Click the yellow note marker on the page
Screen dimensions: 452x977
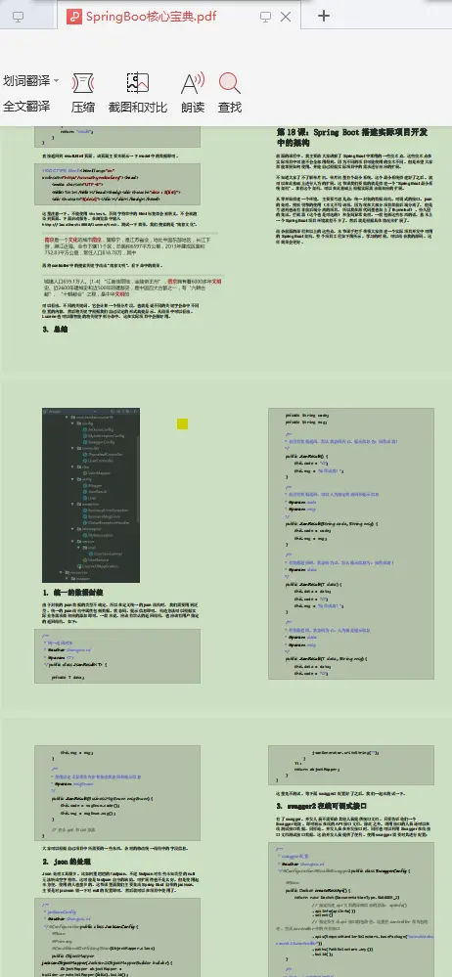pyautogui.click(x=182, y=423)
